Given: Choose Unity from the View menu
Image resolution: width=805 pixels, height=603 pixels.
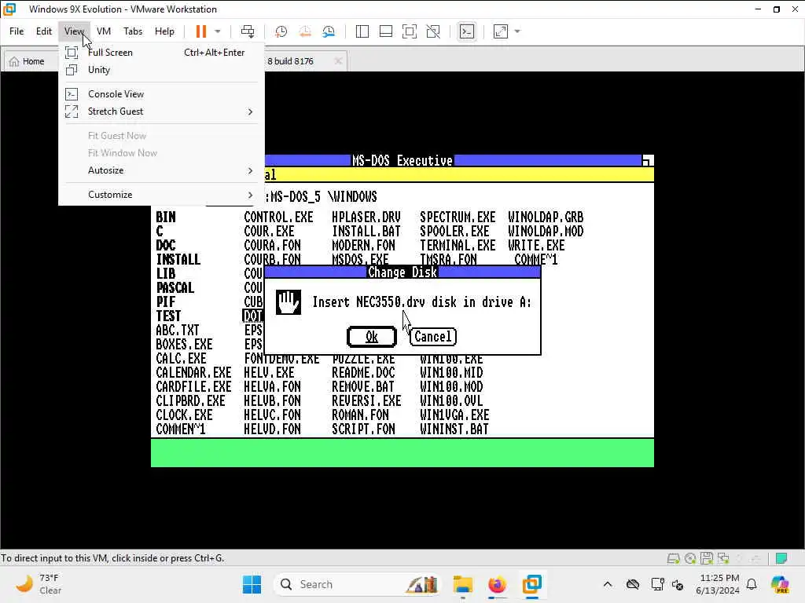Looking at the screenshot, I should coord(162,70).
